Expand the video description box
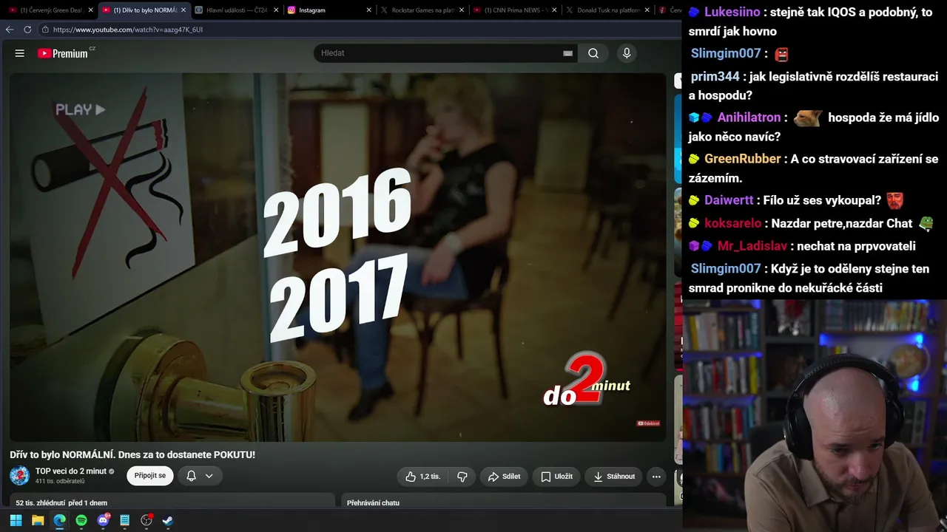Viewport: 947px width, 532px height. coord(172,500)
